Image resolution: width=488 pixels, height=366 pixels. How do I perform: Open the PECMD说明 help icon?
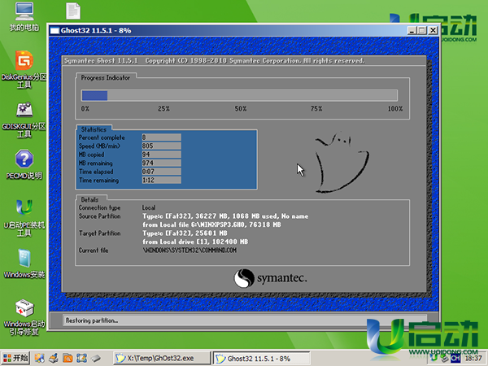tap(24, 159)
